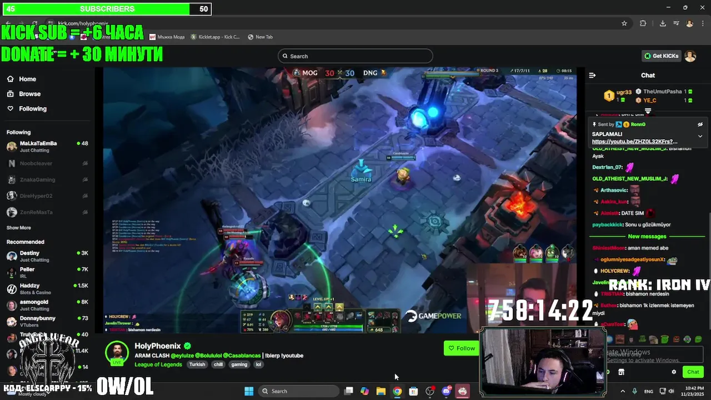The height and width of the screenshot is (400, 711).
Task: Select the gaming tag
Action: point(239,364)
